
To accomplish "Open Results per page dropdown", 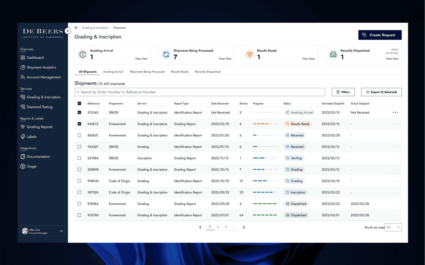I will (393, 227).
